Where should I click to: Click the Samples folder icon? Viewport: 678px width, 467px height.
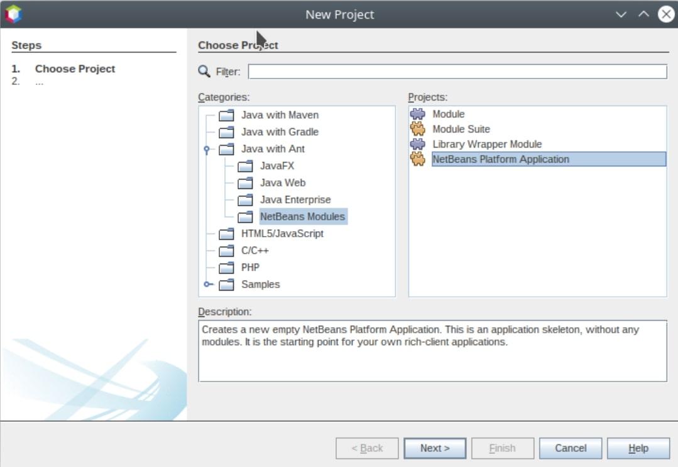[226, 285]
